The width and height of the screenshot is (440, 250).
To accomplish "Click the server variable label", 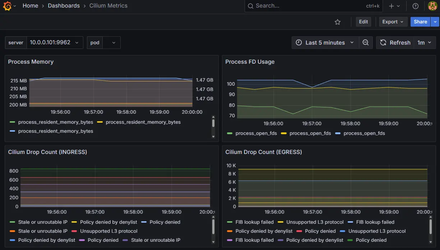I will tap(16, 42).
